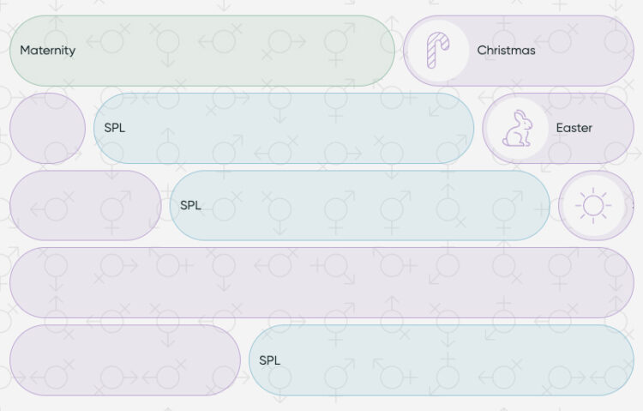Click the Easter bunny icon
Image resolution: width=643 pixels, height=411 pixels.
[x=516, y=129]
